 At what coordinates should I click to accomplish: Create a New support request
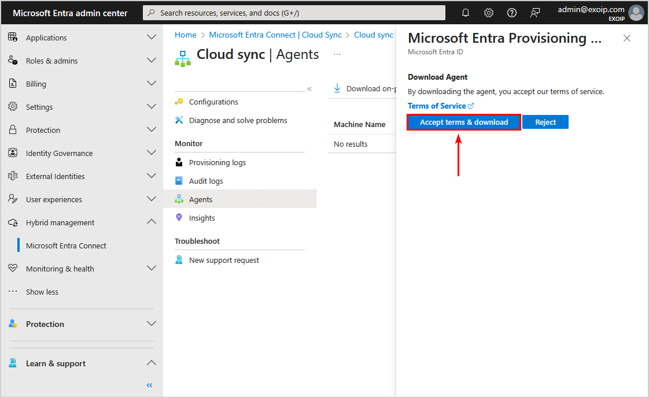click(225, 260)
